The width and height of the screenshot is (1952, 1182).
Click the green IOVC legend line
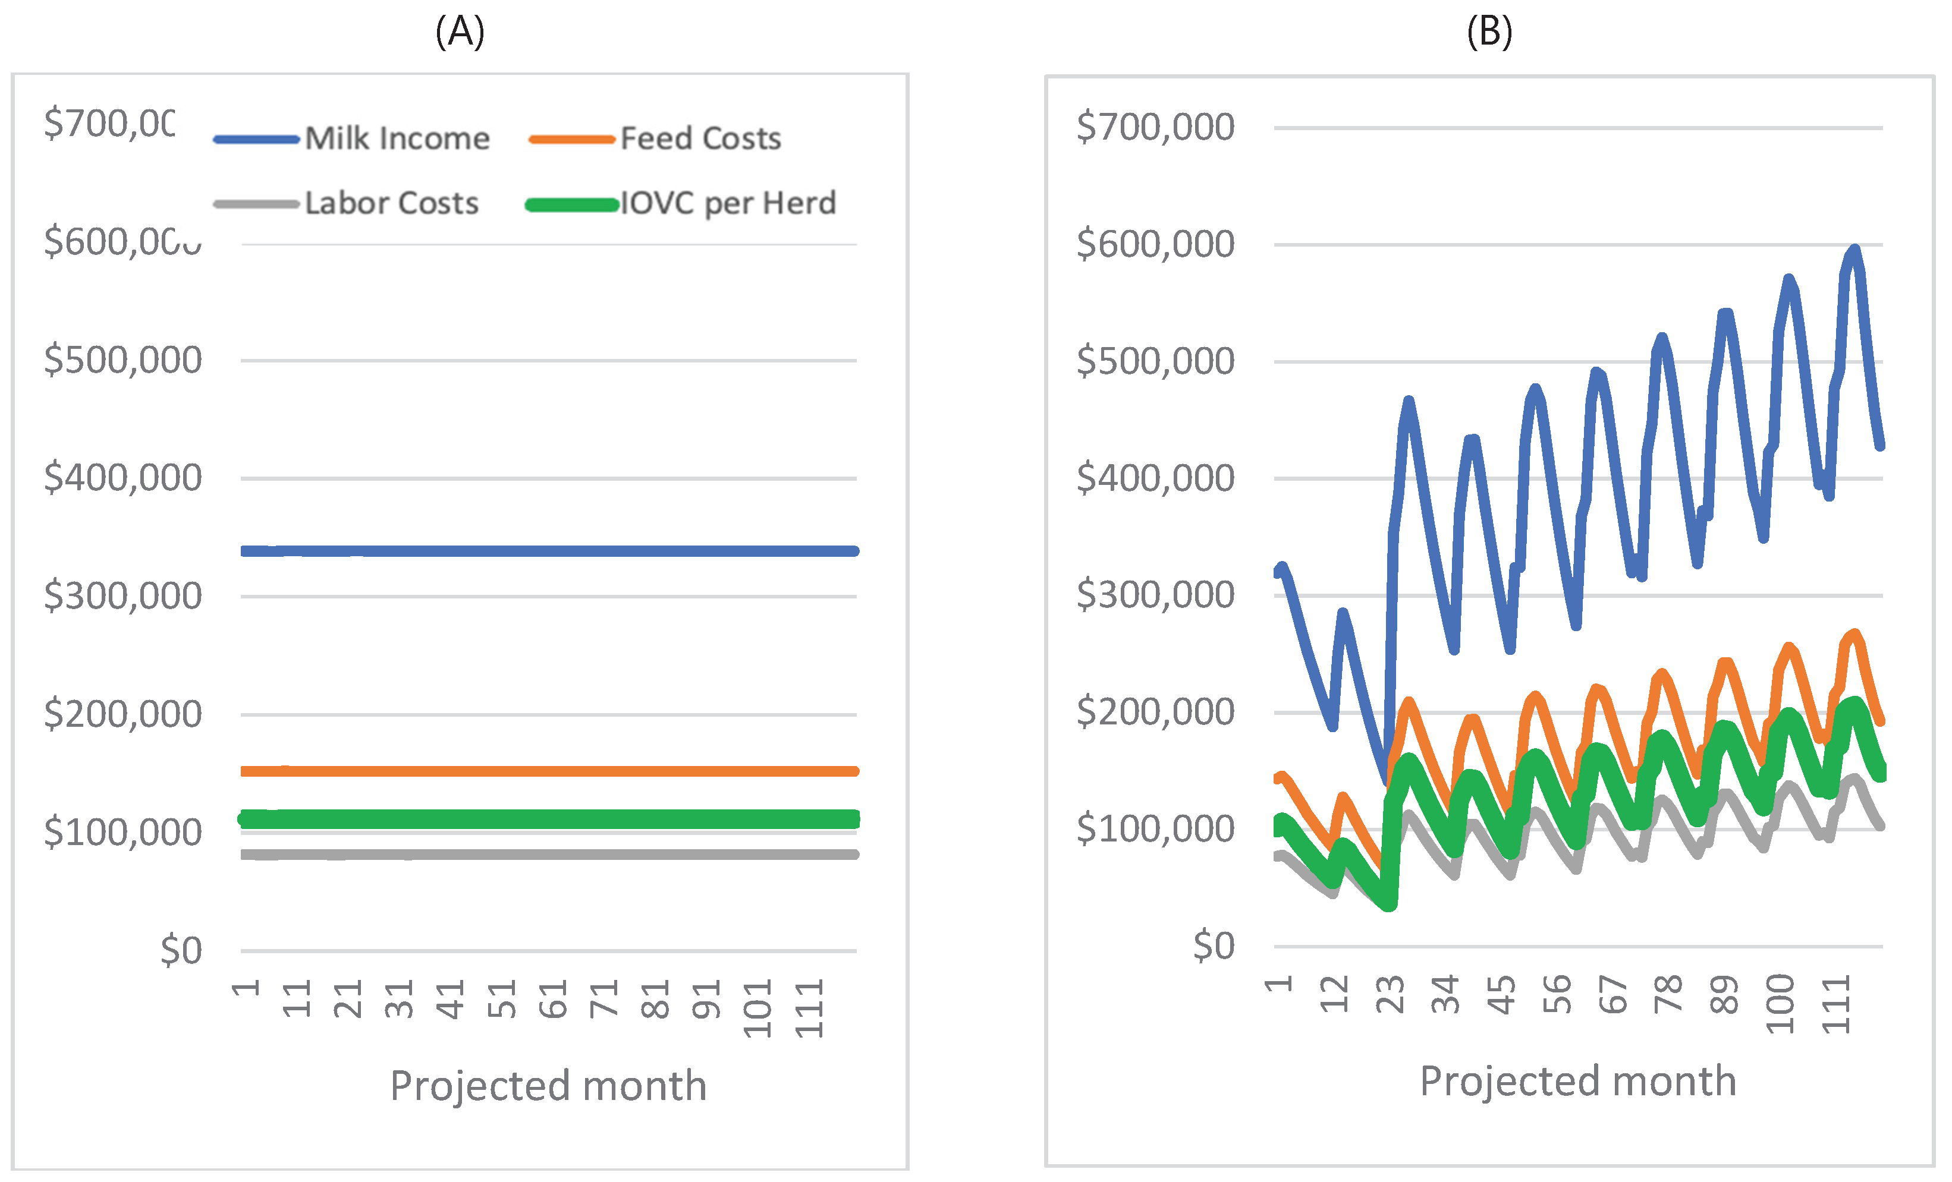(x=571, y=205)
